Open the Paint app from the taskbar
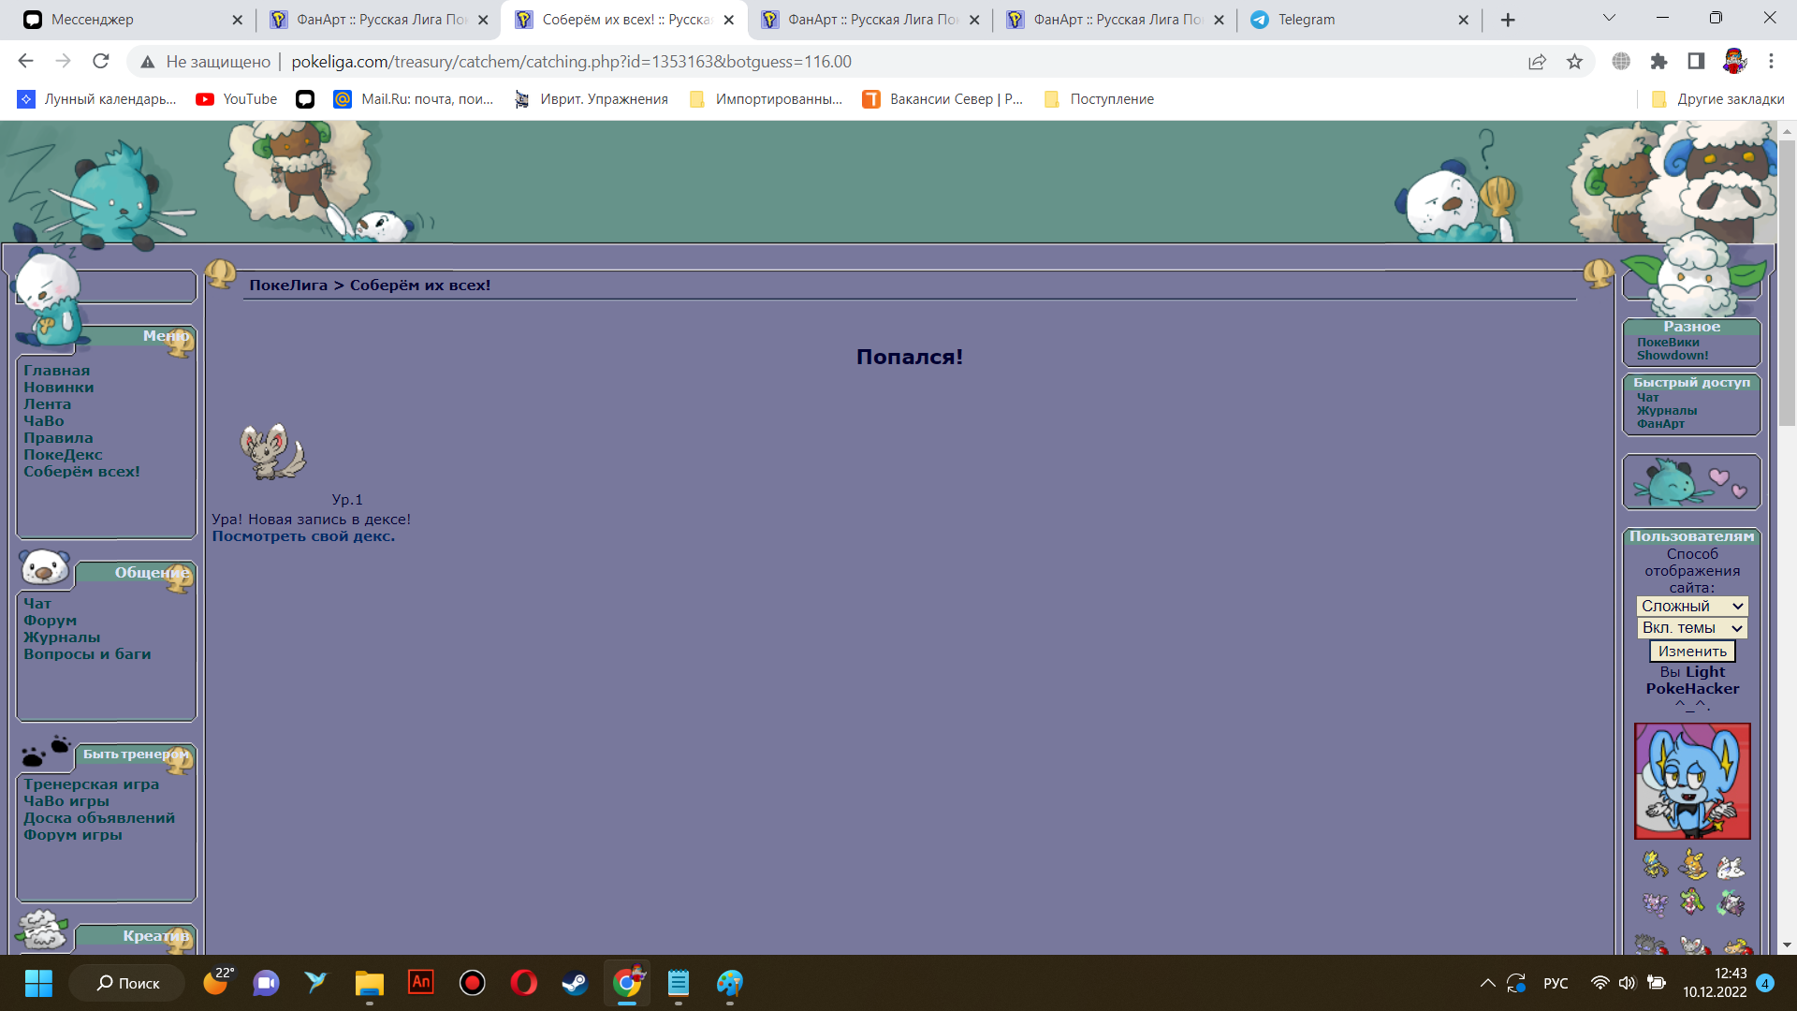Viewport: 1797px width, 1011px height. [730, 983]
